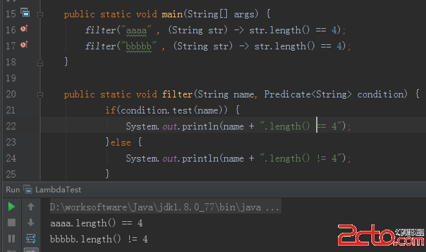The height and width of the screenshot is (252, 426).
Task: Click the lambda gutter marker on line 17
Action: [x=24, y=44]
